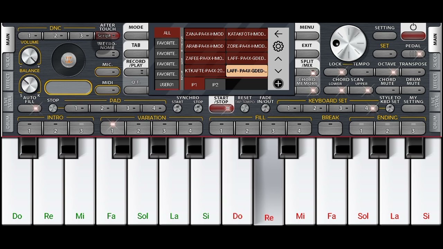Toggle Split/Mix button
This screenshot has width=443, height=249.
point(307,72)
